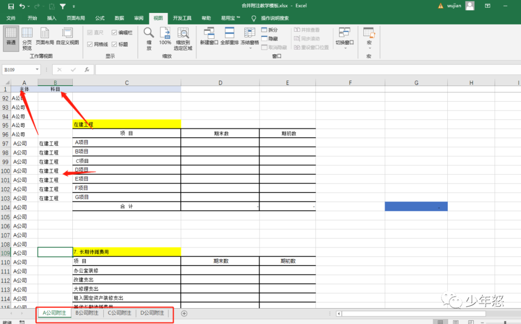Switch to sheet B公司附注
521x324 pixels.
(87, 313)
